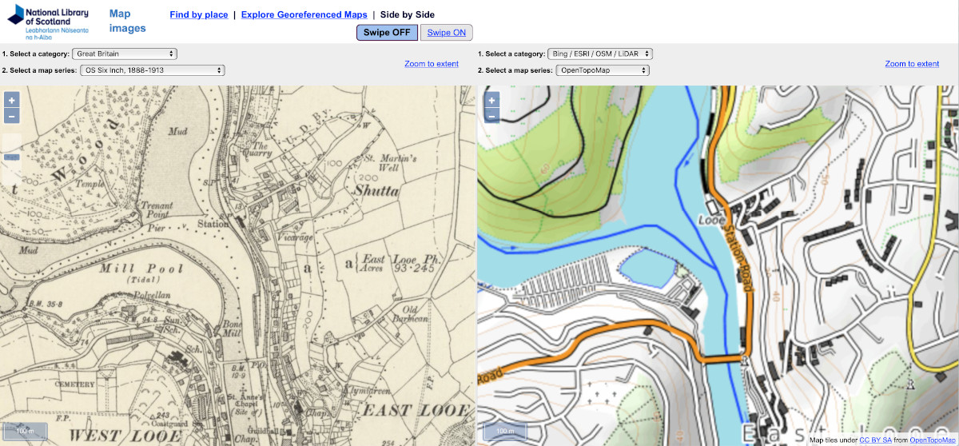The height and width of the screenshot is (446, 959).
Task: Click right map's Zoom to extent link
Action: point(912,64)
